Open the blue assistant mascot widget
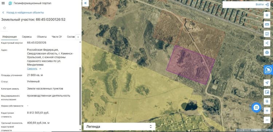 (268, 70)
